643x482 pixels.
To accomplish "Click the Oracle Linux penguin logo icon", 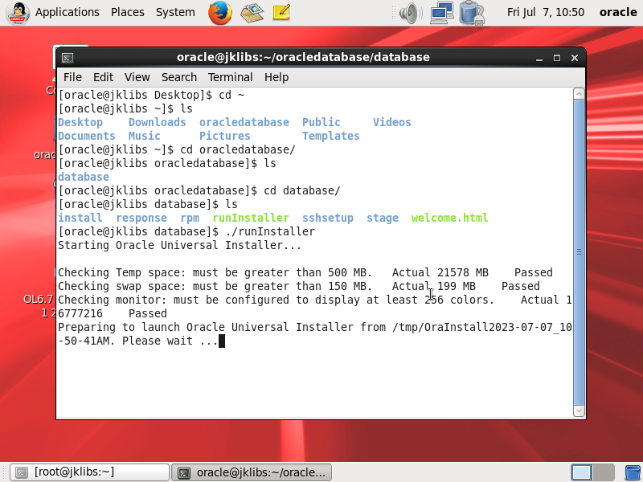I will click(x=18, y=12).
